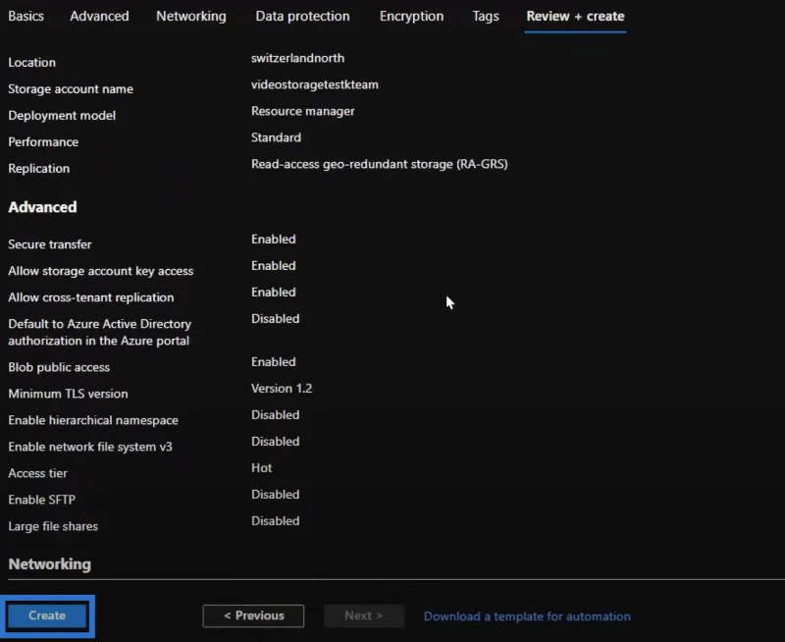
Task: Click the Networking section heading
Action: point(50,564)
